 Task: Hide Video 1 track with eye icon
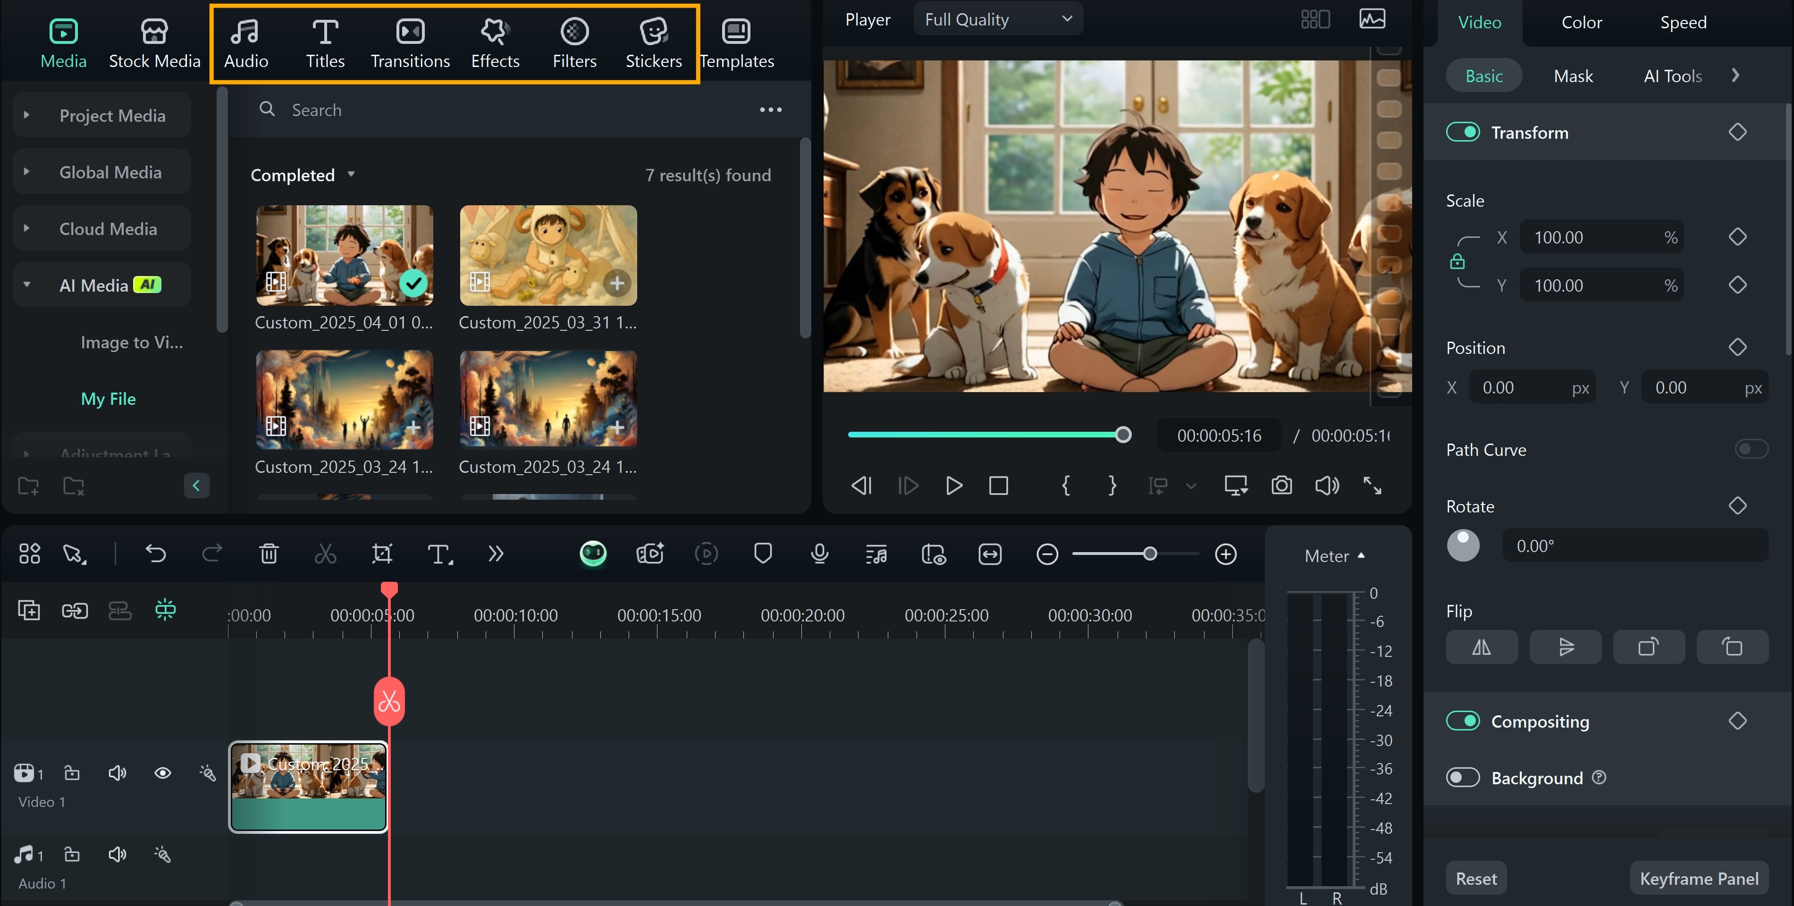162,772
